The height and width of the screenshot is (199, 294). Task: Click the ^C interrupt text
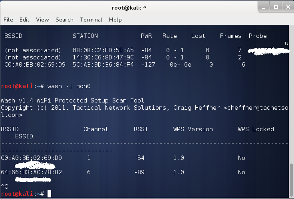4,187
